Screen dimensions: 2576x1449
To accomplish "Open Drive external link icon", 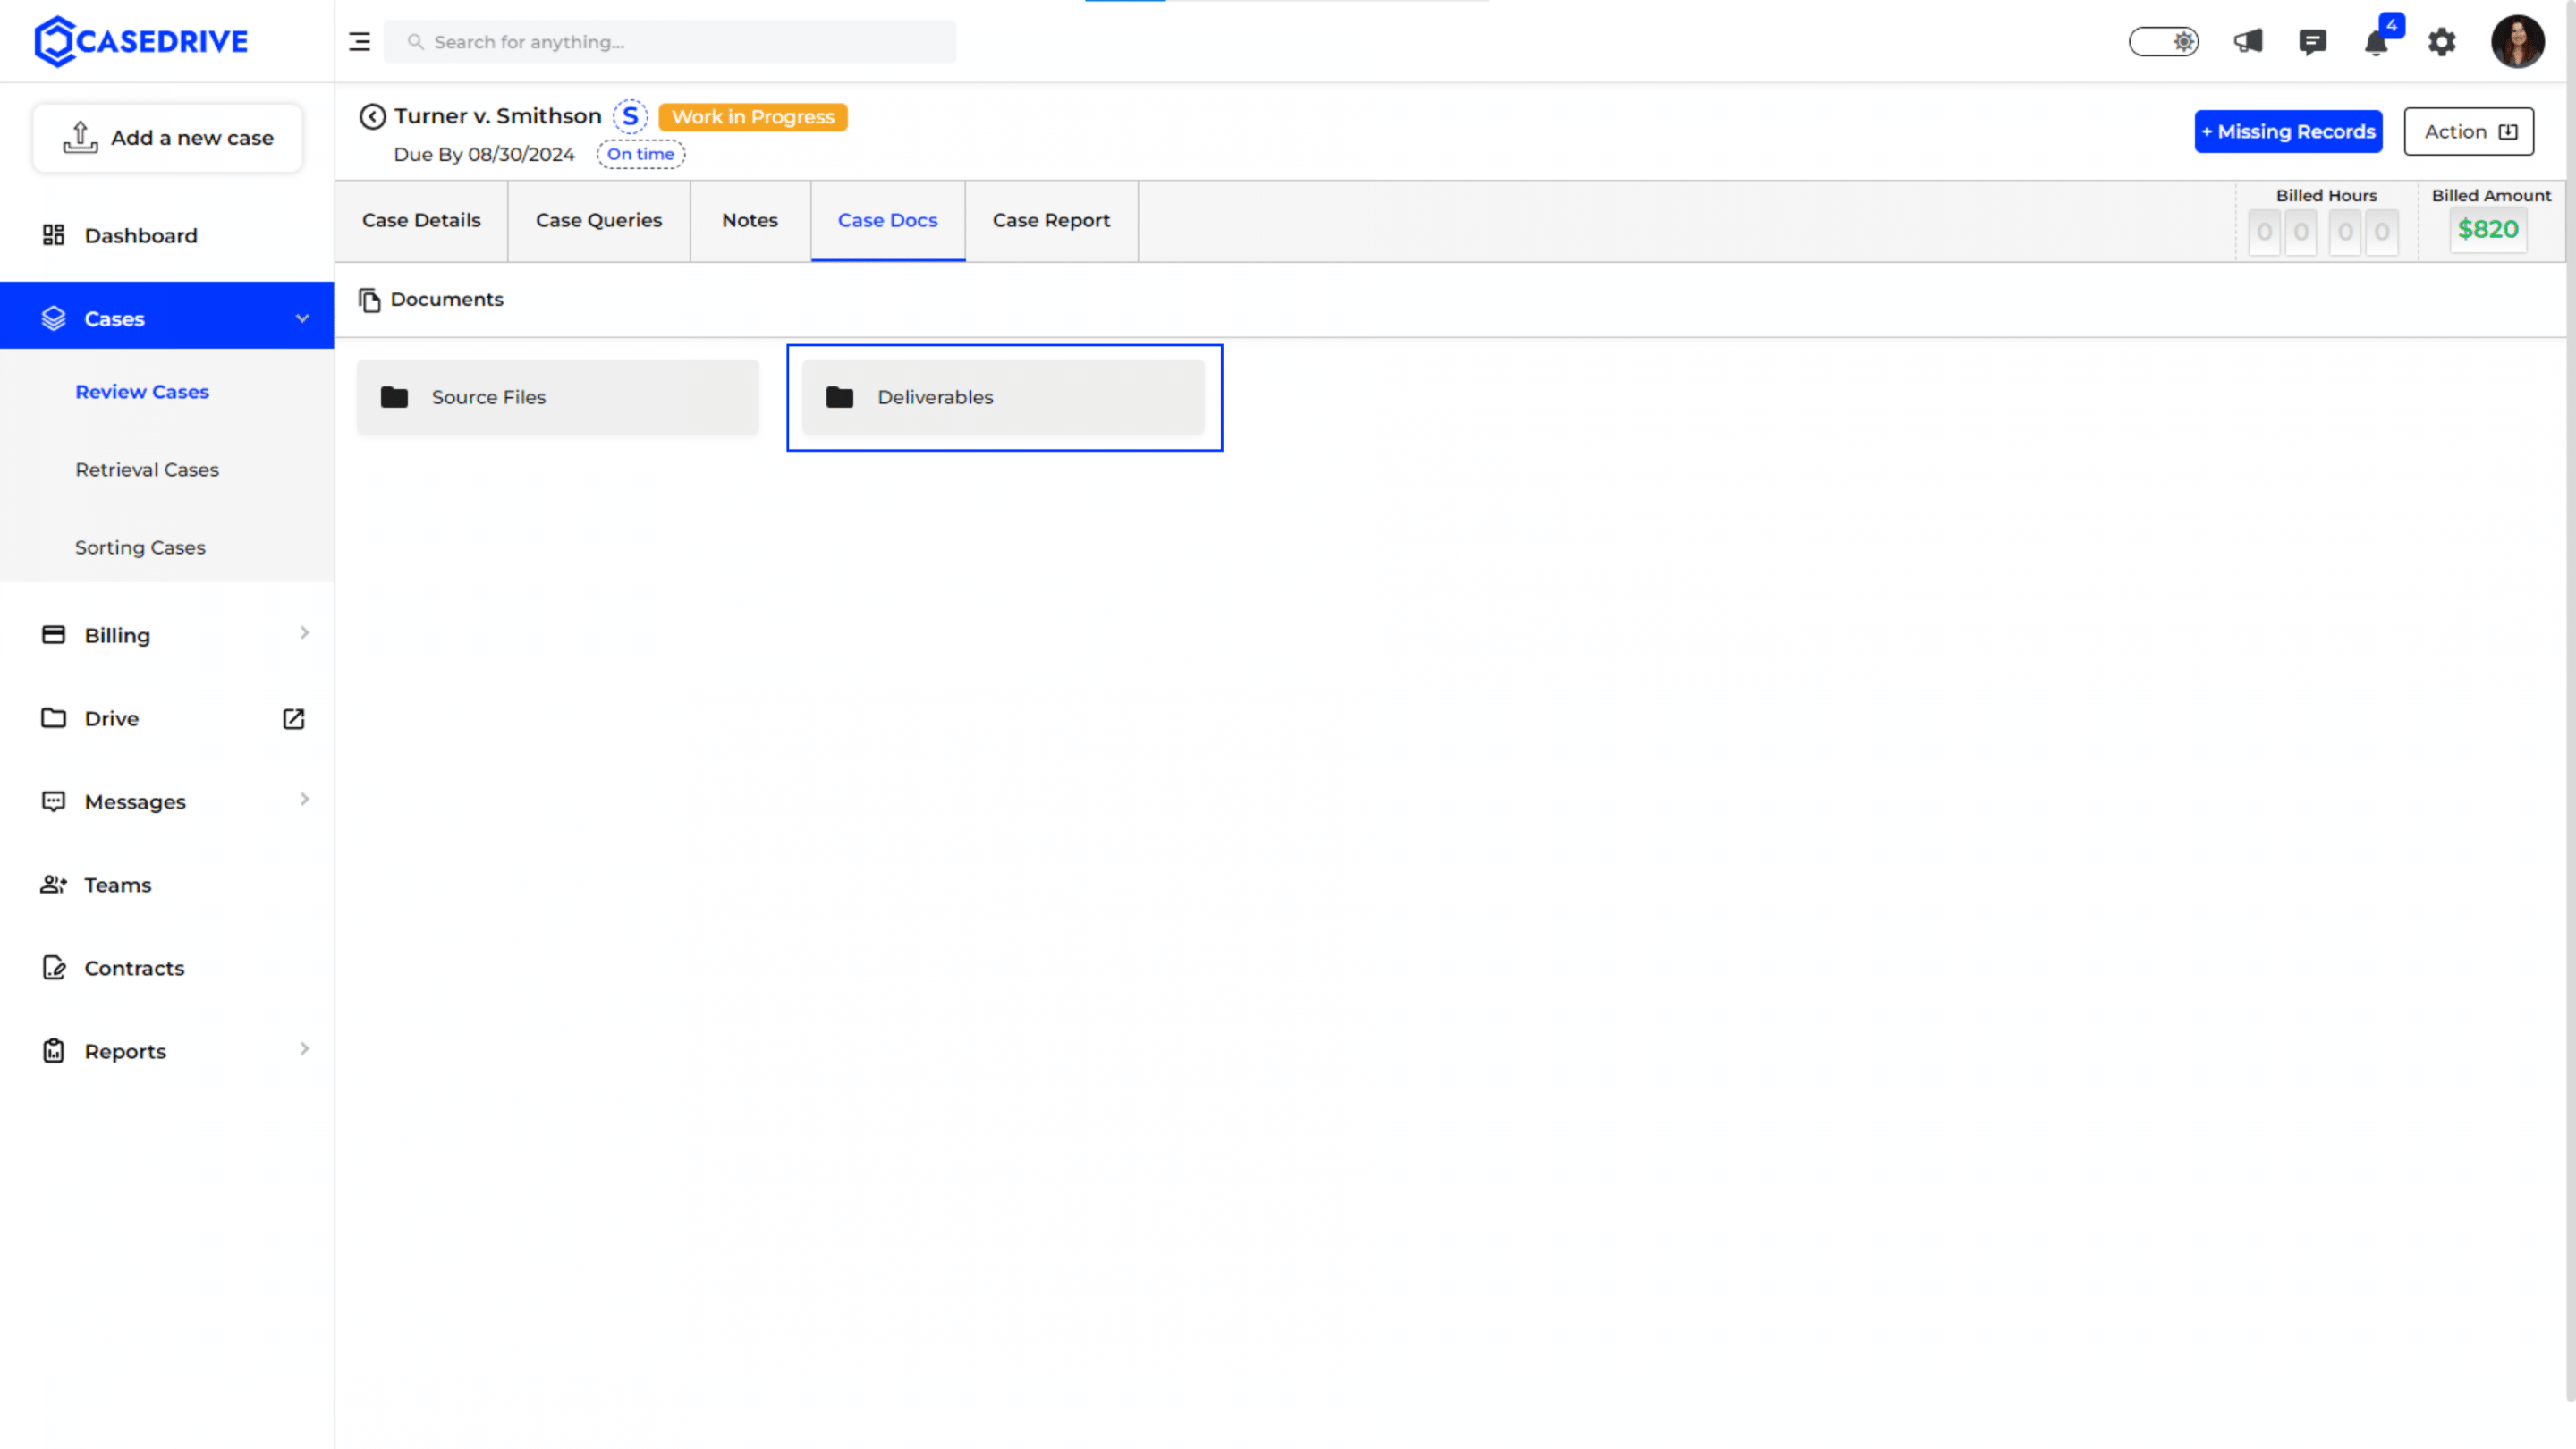I will (293, 719).
